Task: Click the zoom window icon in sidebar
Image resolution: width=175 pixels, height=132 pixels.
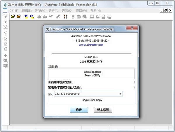Action: [x=6, y=66]
